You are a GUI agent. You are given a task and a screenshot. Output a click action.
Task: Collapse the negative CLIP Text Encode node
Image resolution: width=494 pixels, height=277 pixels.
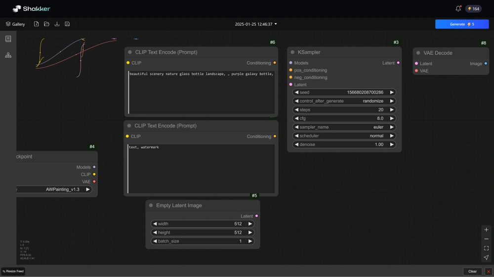pyautogui.click(x=129, y=126)
